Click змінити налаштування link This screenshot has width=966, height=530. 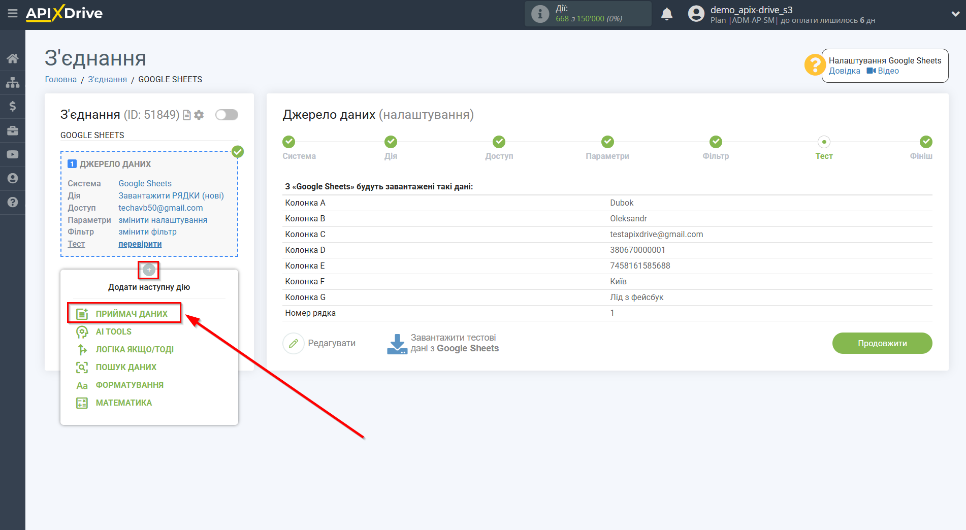tap(163, 220)
